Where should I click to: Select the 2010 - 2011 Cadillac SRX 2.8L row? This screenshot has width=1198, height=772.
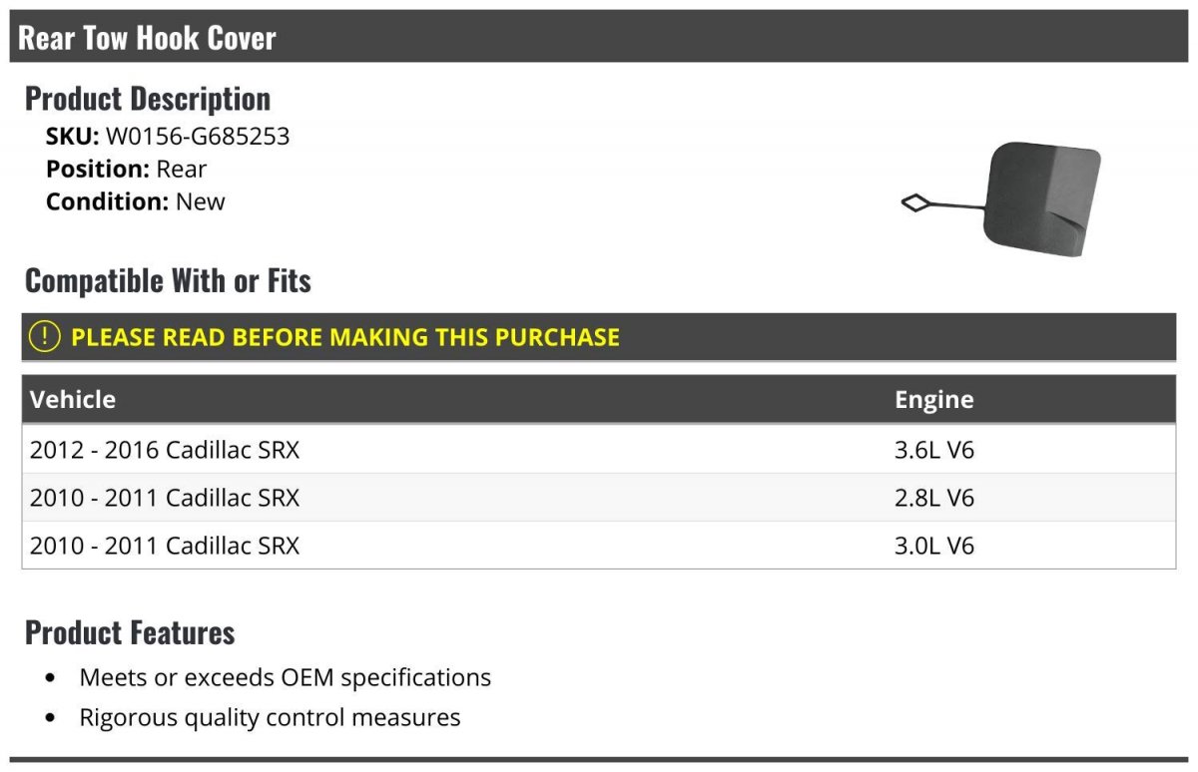tap(599, 498)
